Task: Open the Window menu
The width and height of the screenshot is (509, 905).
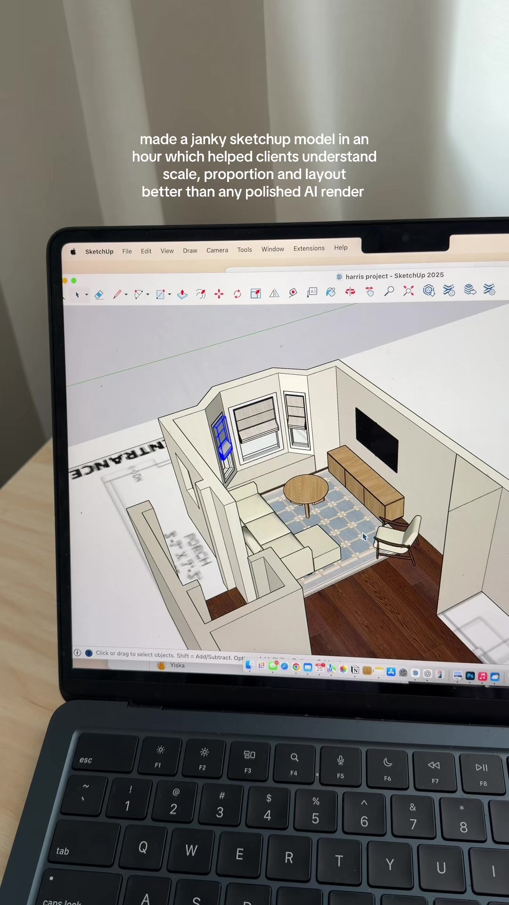Action: click(x=273, y=249)
